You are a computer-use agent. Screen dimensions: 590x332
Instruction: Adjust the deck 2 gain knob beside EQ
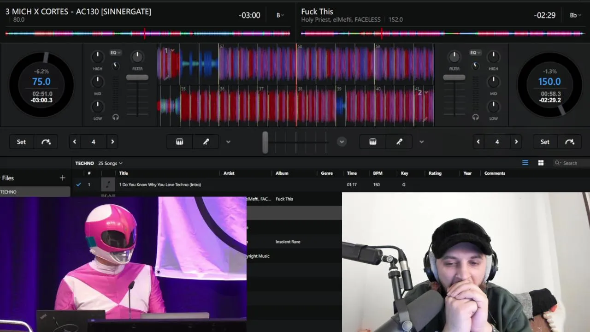coord(475,66)
